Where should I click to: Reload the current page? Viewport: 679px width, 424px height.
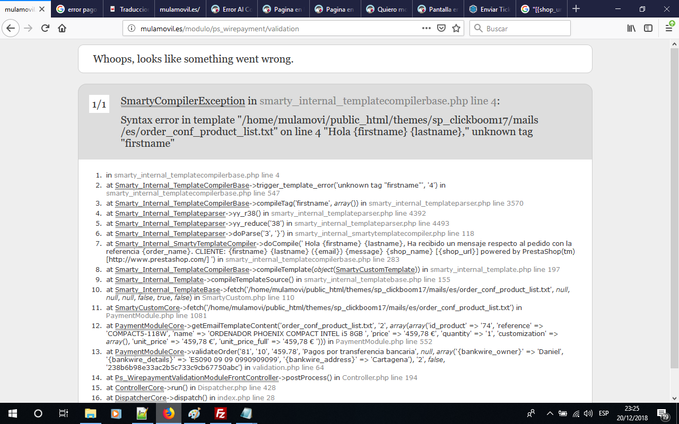(45, 28)
